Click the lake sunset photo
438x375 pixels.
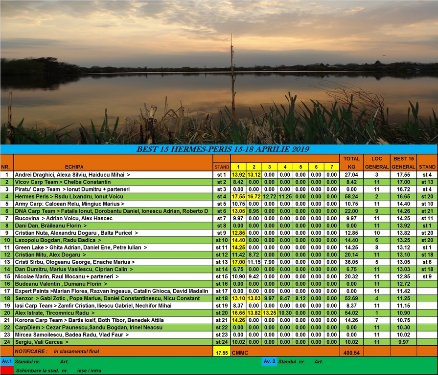(x=219, y=72)
